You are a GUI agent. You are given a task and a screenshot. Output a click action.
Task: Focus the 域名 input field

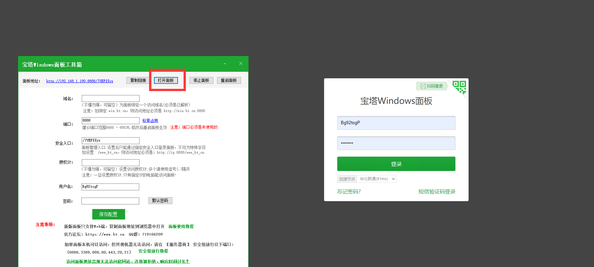111,98
